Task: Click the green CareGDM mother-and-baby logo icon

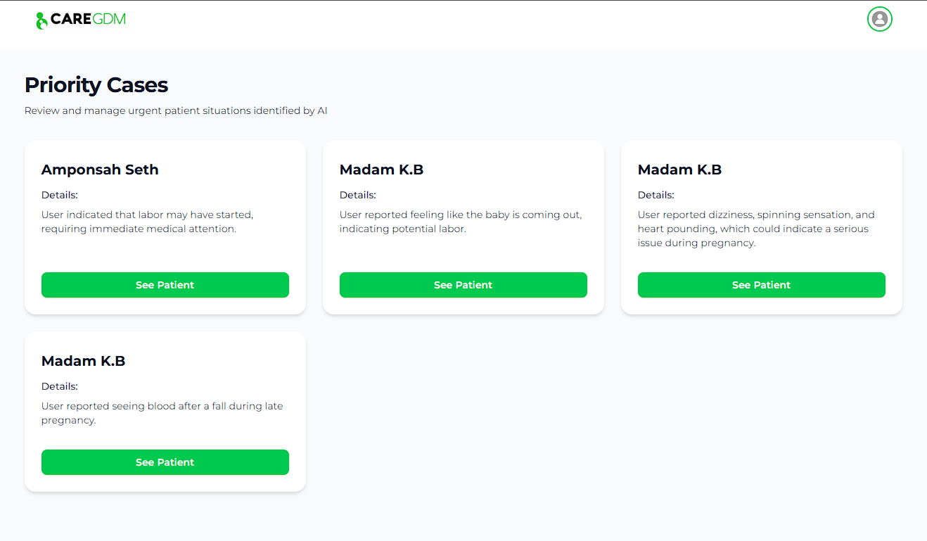Action: pos(41,20)
